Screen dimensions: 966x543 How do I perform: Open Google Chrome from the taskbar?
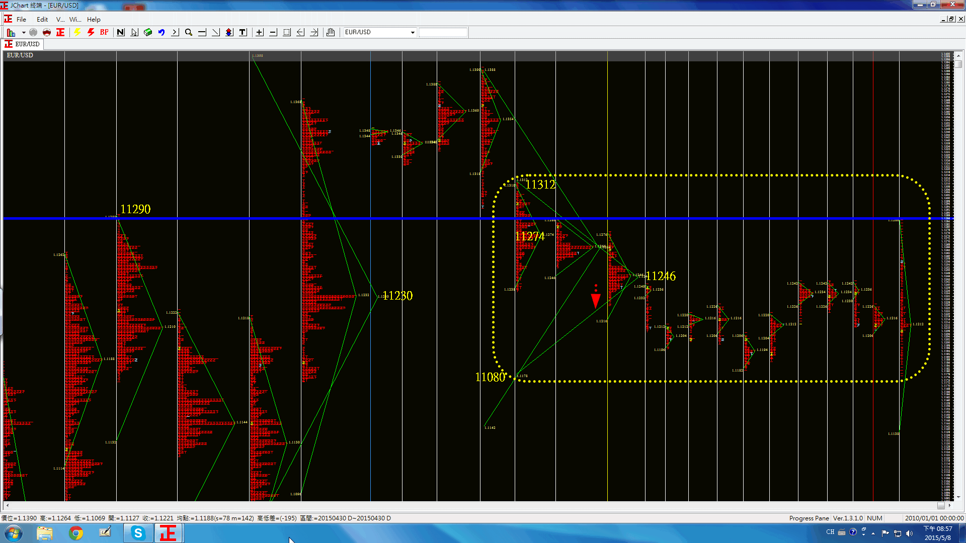pos(76,533)
